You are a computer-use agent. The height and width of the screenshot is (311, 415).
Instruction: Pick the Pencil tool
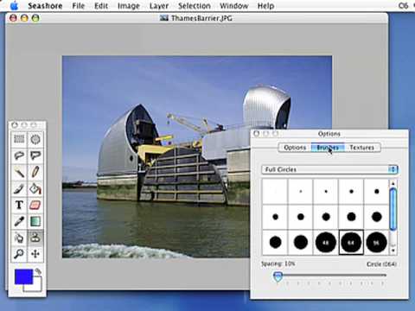coord(35,172)
